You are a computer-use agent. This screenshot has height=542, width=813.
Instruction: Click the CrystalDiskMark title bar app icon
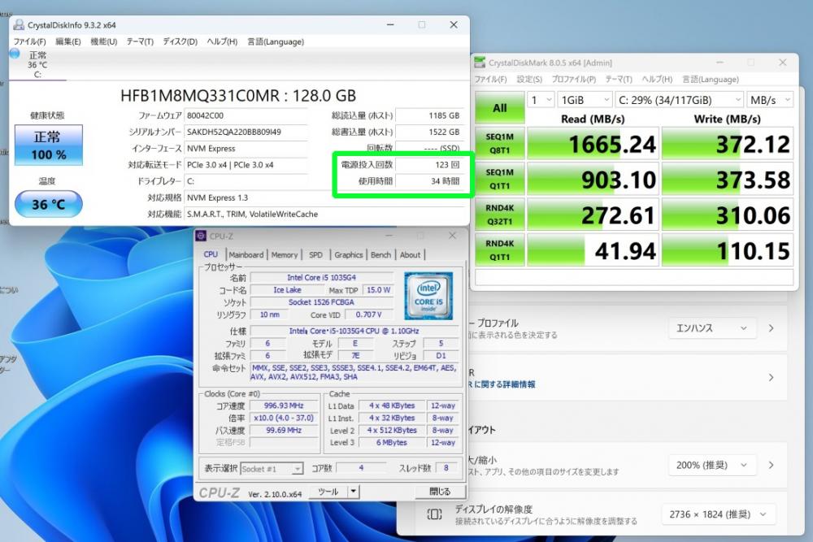point(480,63)
